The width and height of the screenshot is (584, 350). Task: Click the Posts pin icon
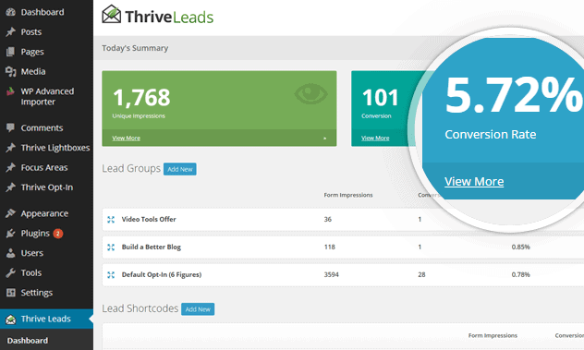point(11,32)
